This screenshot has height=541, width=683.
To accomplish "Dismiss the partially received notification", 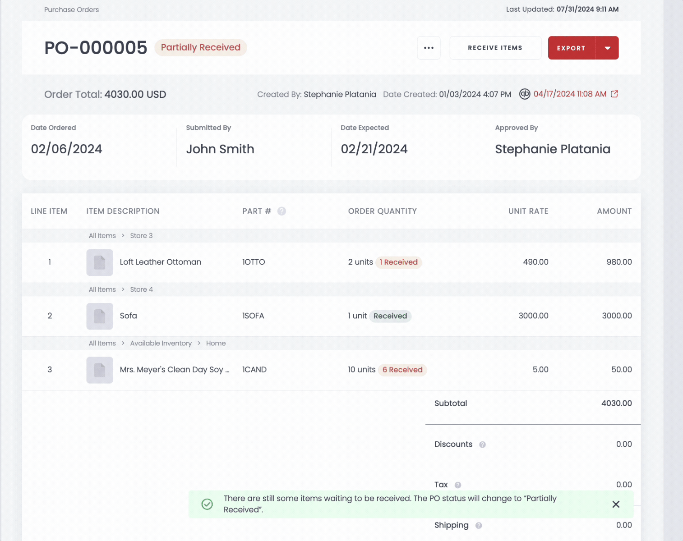I will point(616,504).
